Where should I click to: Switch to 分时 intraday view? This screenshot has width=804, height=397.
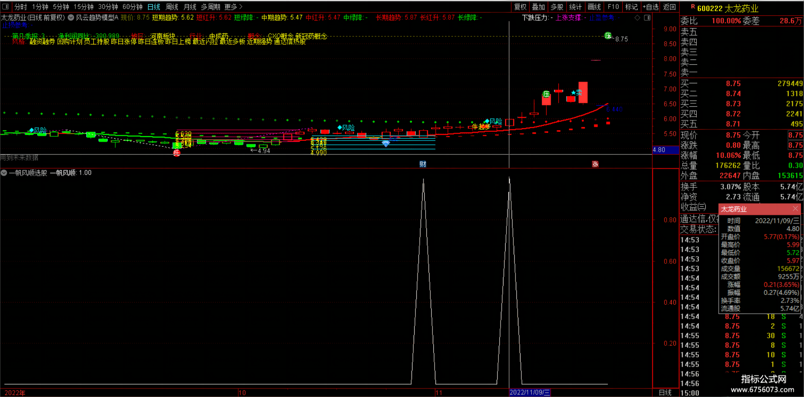pyautogui.click(x=20, y=7)
